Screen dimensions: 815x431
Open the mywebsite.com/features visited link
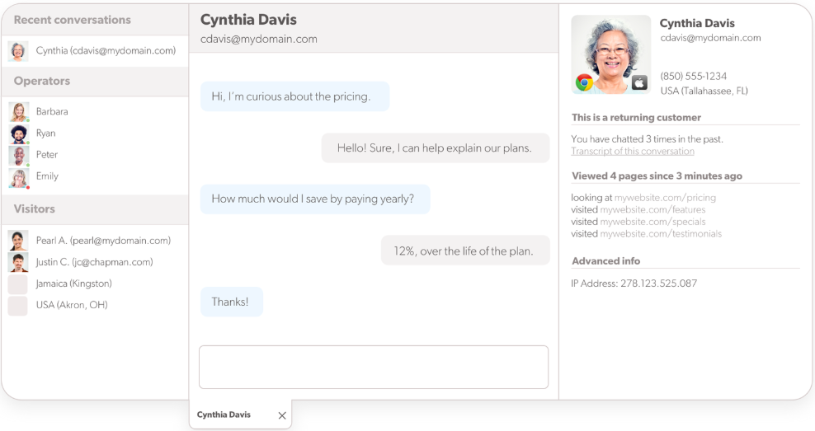point(652,210)
